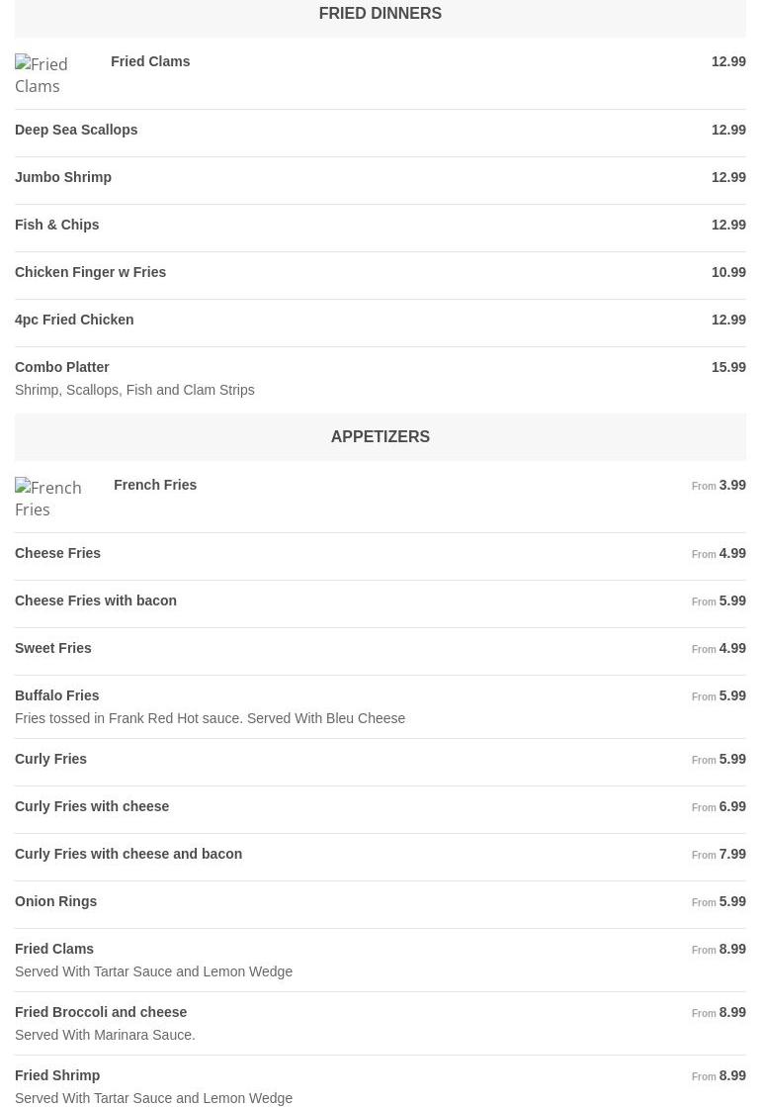Select Fried Clams dinner item
The image size is (761, 1107).
150,61
